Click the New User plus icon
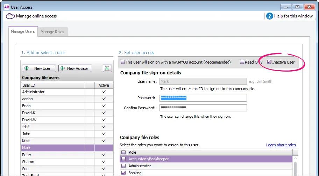 27,68
